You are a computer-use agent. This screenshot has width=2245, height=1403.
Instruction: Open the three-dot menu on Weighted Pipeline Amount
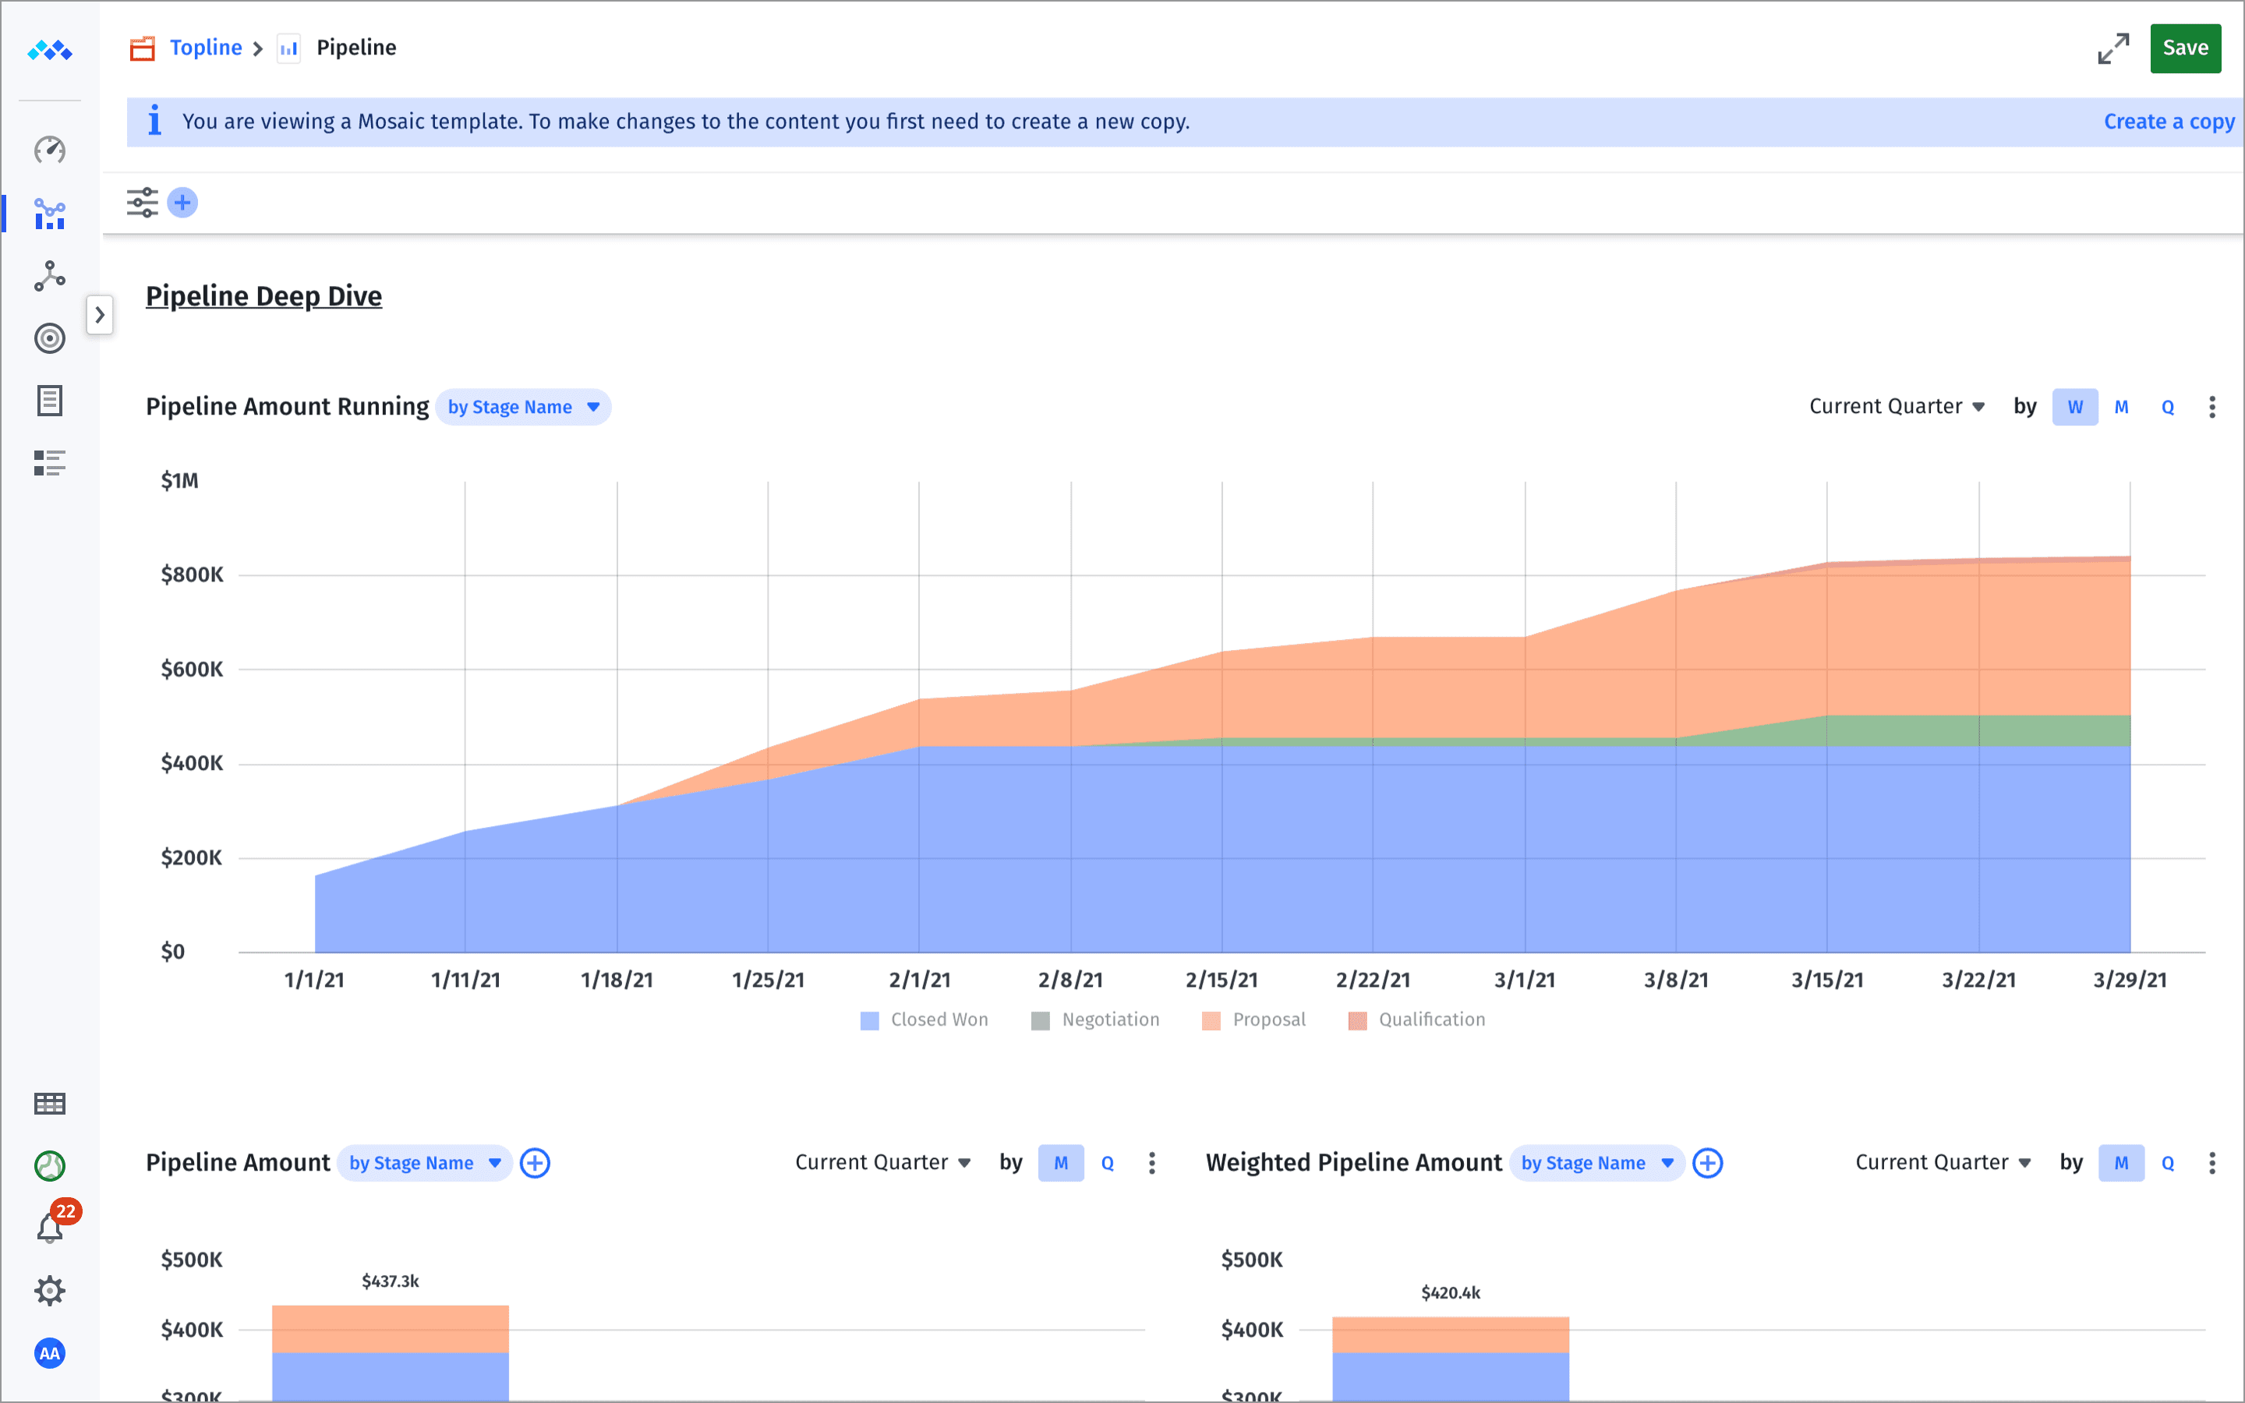(x=2214, y=1163)
